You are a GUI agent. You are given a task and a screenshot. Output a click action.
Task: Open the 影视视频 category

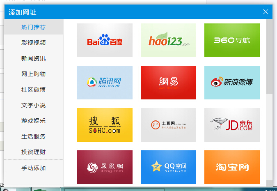pyautogui.click(x=34, y=43)
